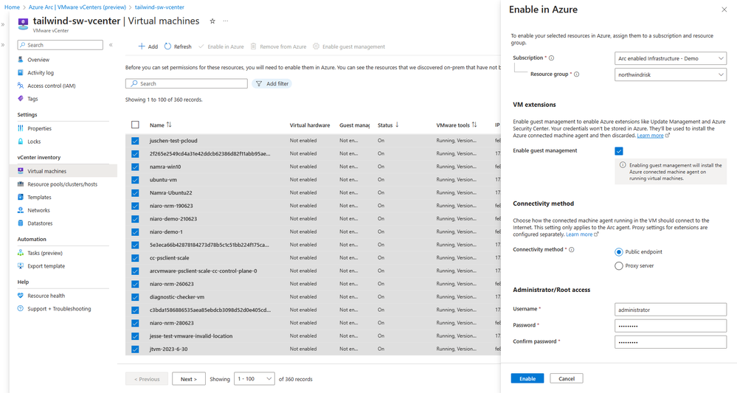Click the Locks padlock icon
737x393 pixels.
pyautogui.click(x=20, y=142)
